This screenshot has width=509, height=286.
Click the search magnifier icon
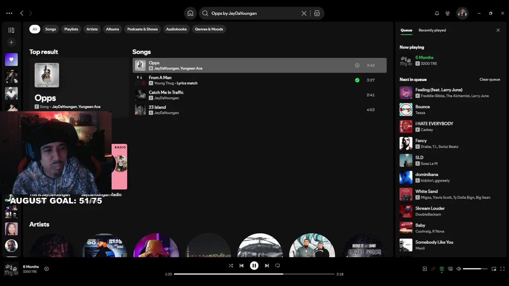205,13
